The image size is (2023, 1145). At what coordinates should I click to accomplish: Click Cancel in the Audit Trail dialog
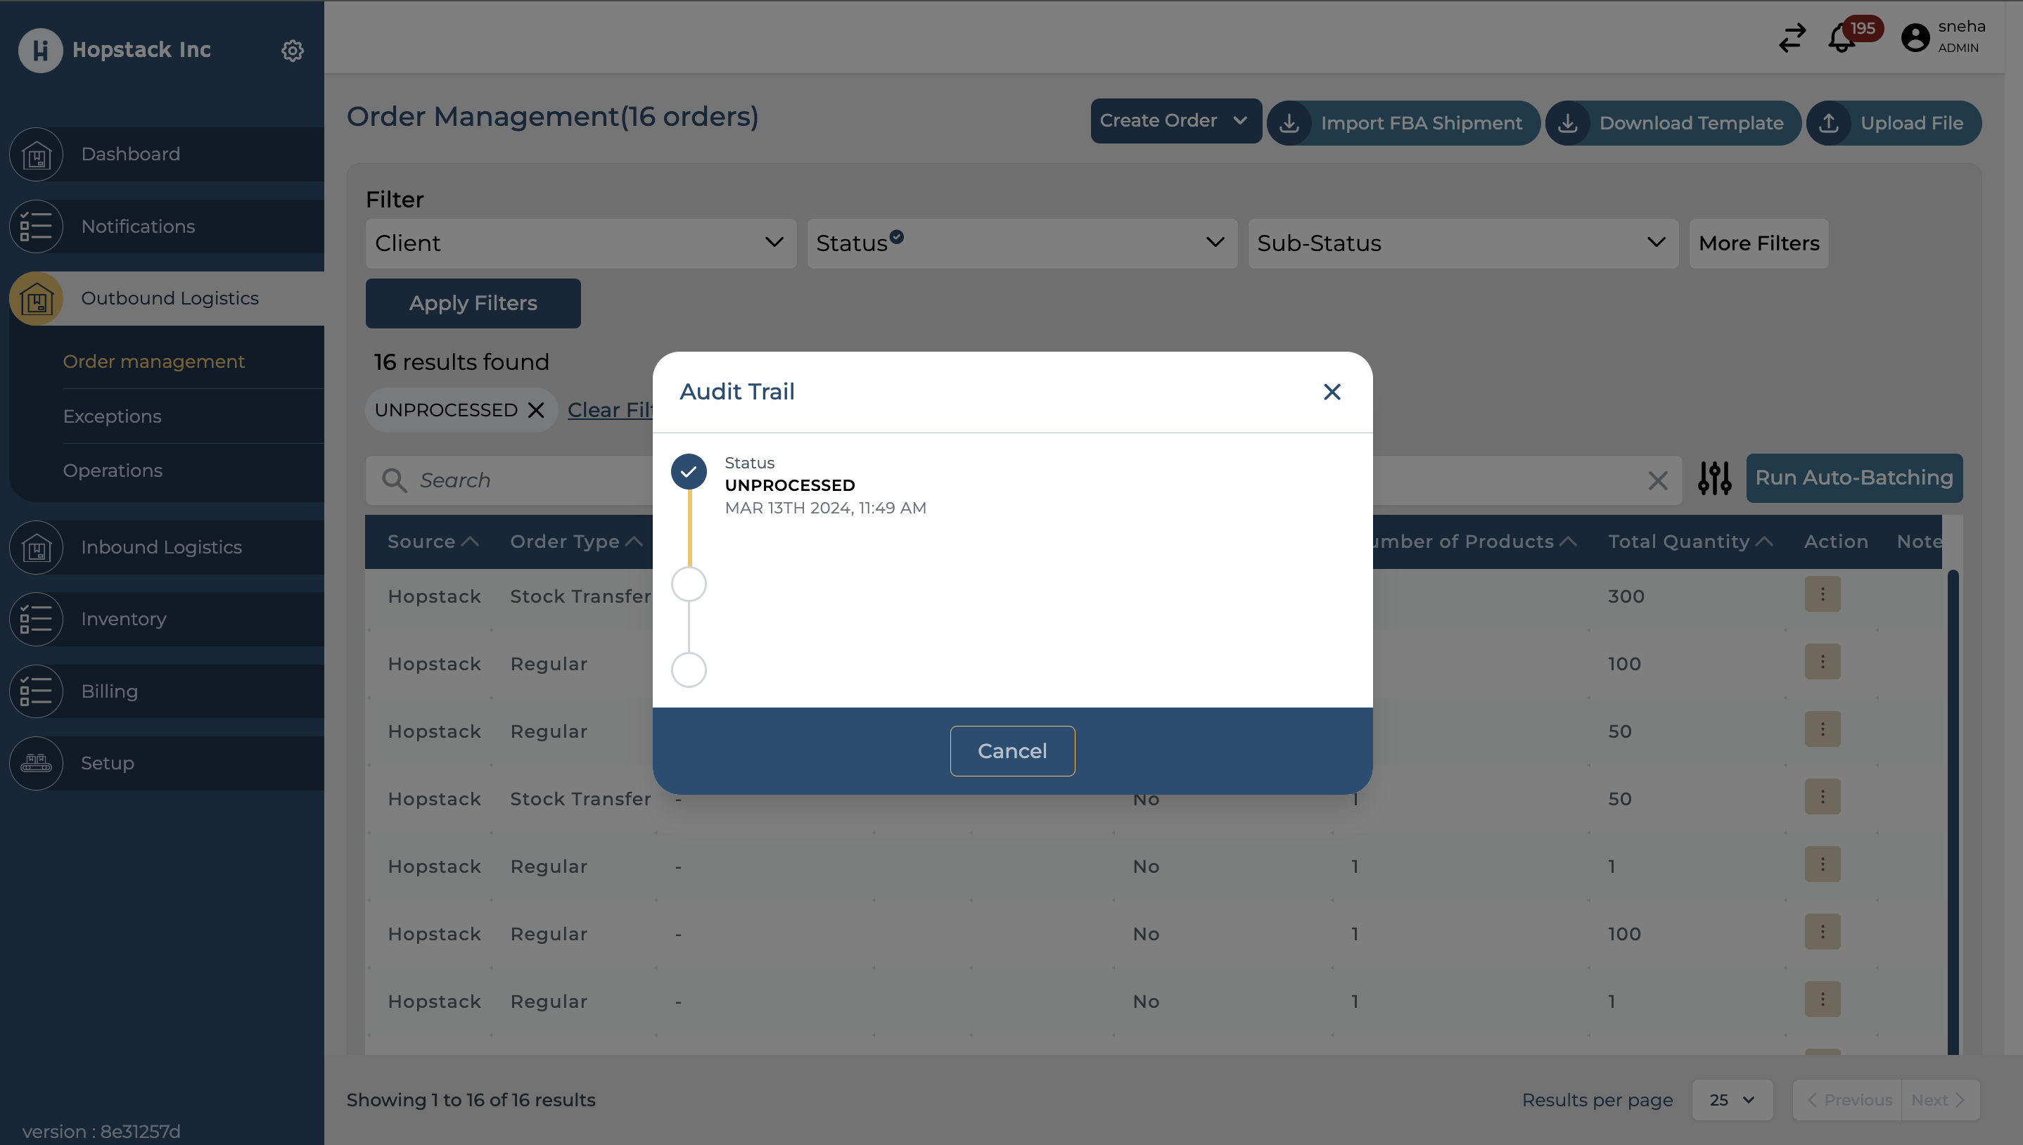click(x=1012, y=750)
